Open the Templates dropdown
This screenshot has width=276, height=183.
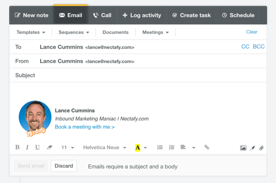[x=31, y=32]
